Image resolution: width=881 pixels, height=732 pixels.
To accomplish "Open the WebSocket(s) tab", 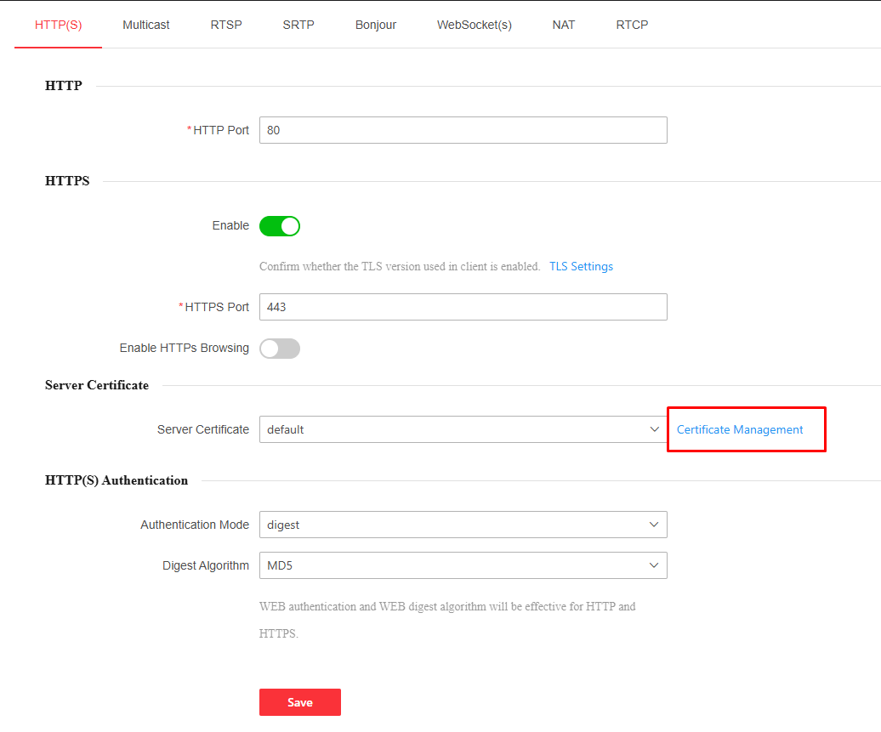I will coord(475,25).
